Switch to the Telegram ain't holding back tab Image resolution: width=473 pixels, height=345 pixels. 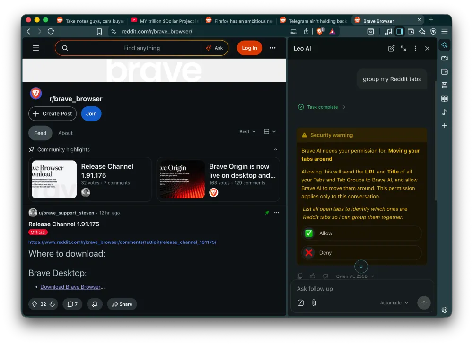[314, 21]
